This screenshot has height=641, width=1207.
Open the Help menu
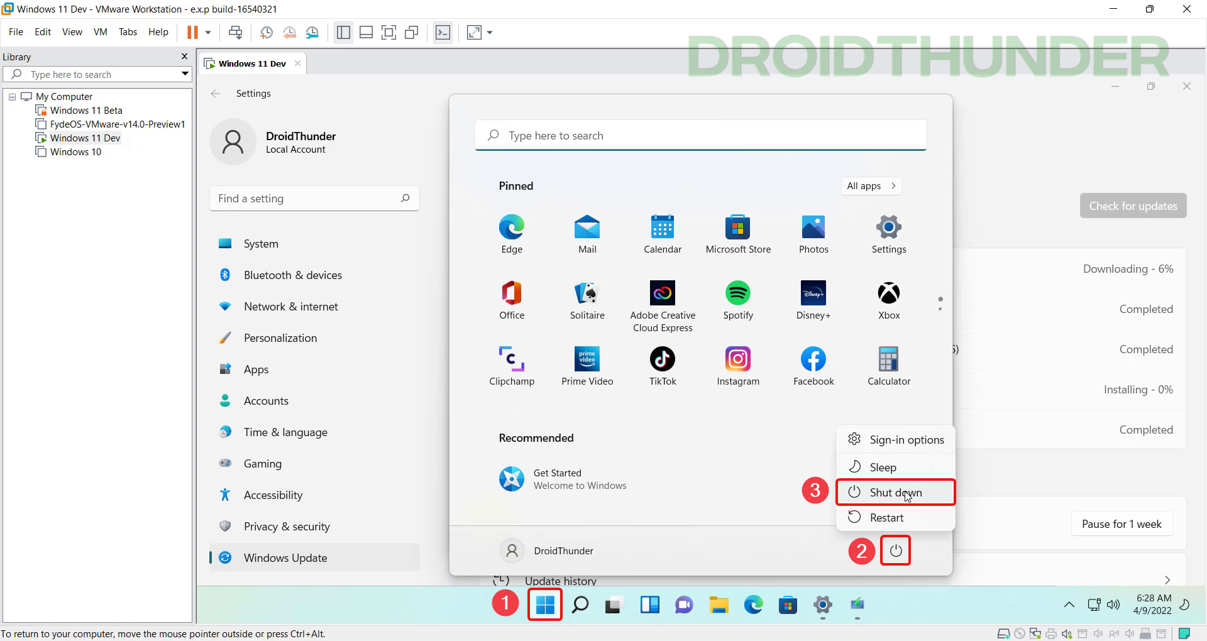pyautogui.click(x=158, y=32)
